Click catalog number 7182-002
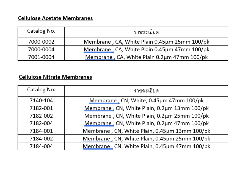Screen dimensions: 251x169 click(x=41, y=116)
